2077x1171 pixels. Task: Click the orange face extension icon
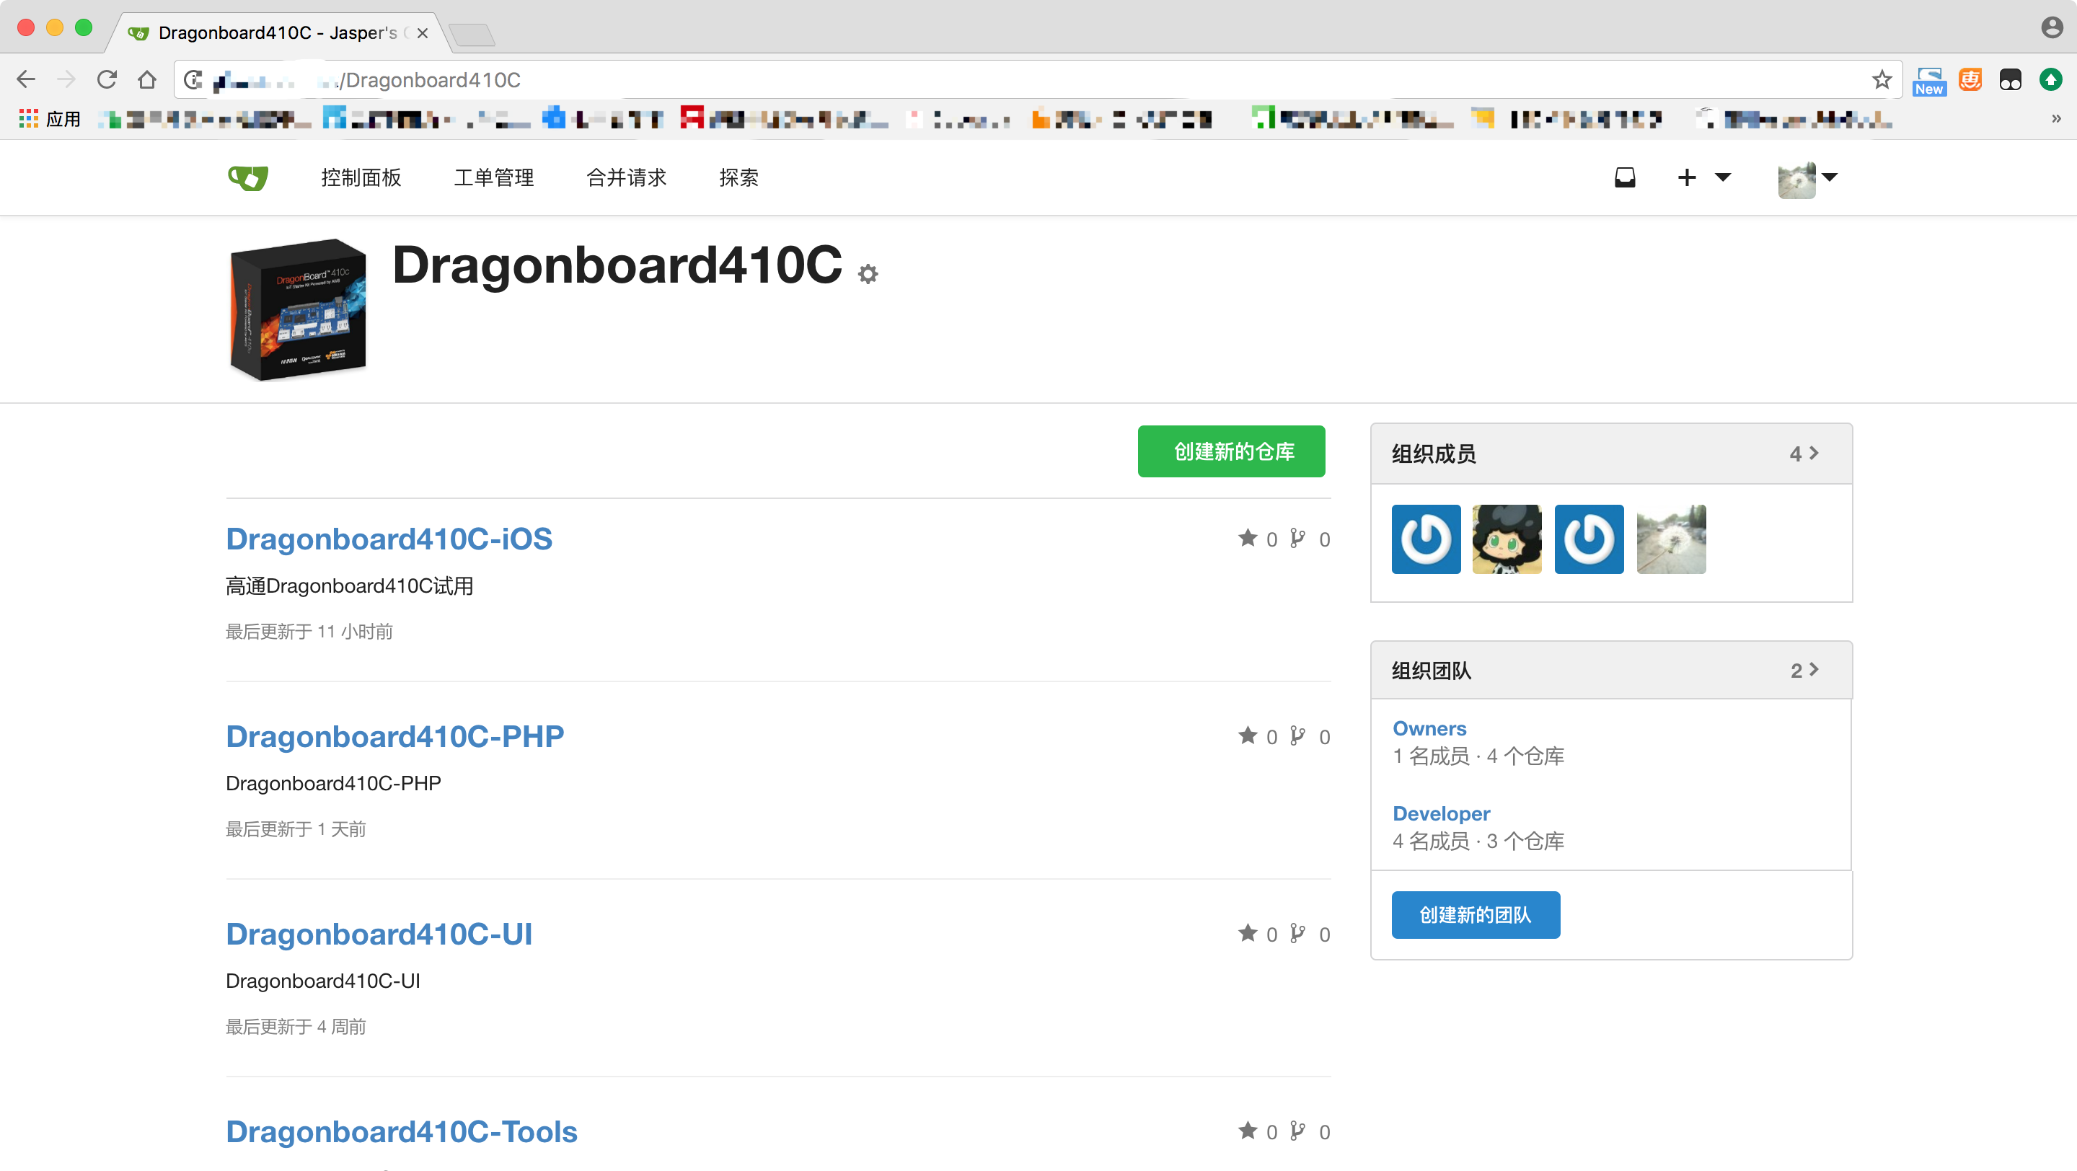[1970, 80]
